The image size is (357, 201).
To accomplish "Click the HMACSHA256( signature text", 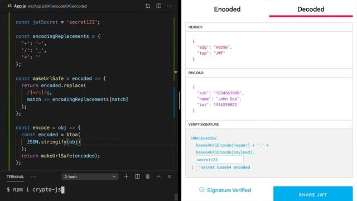I will 204,138.
